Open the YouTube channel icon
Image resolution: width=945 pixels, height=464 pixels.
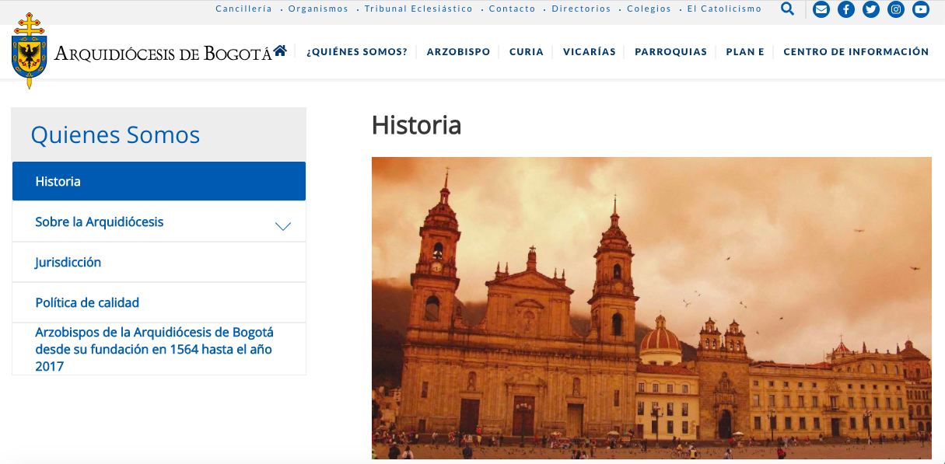tap(921, 9)
